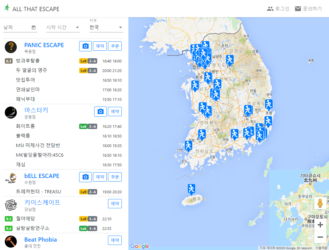The height and width of the screenshot is (250, 329).
Task: Click the 마스터키 logo thumbnail
Action: click(11, 113)
